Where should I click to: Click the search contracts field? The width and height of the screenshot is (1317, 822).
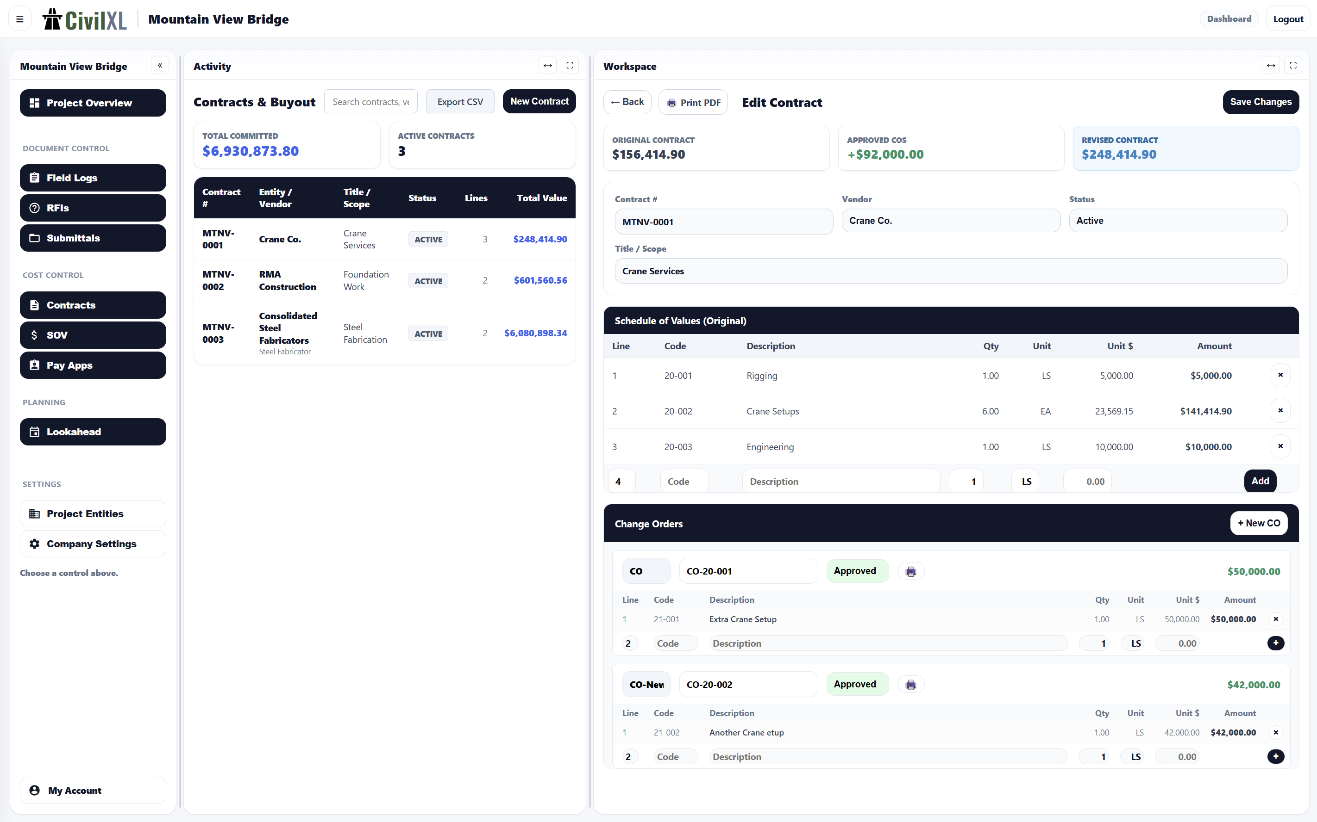click(x=370, y=101)
